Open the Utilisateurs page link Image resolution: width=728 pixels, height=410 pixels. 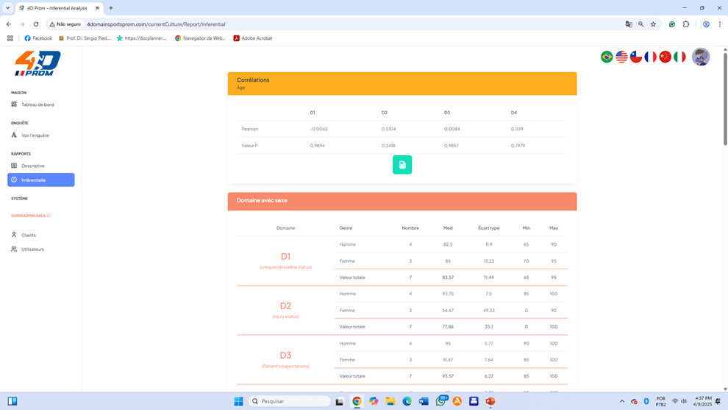pyautogui.click(x=32, y=250)
